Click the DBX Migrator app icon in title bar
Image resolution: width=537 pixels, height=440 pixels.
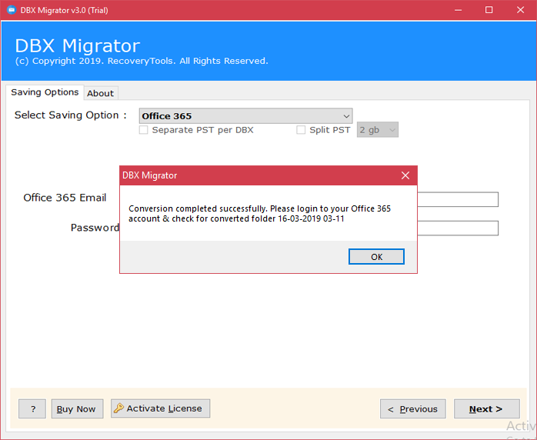(12, 10)
